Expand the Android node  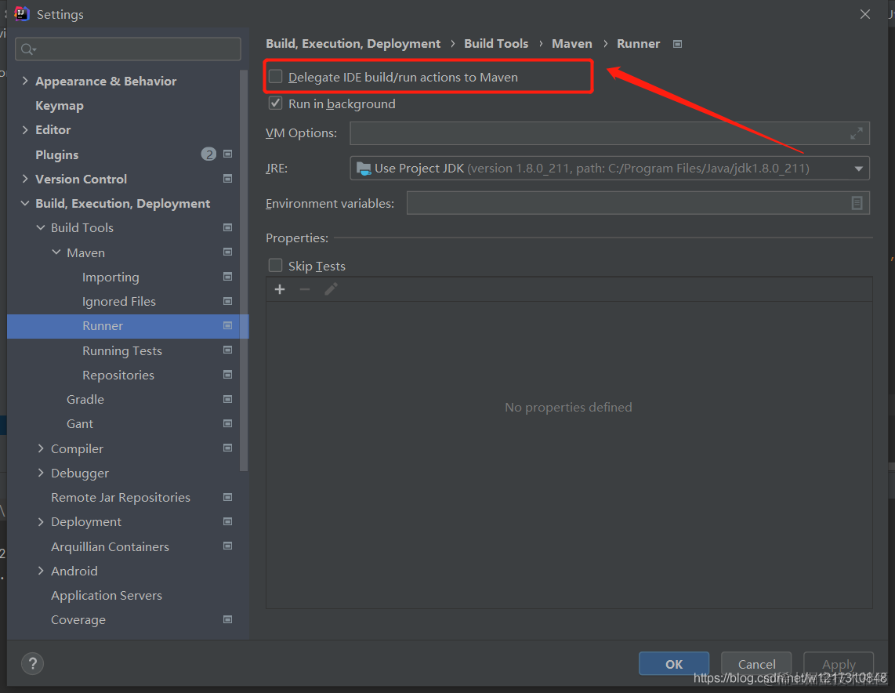click(x=41, y=571)
